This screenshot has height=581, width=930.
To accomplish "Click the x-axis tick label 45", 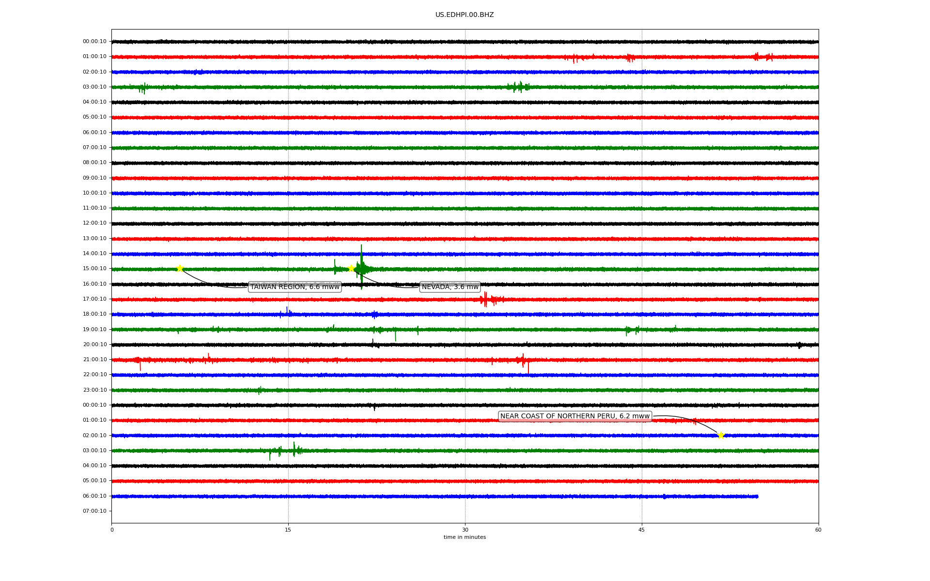I will [x=642, y=530].
